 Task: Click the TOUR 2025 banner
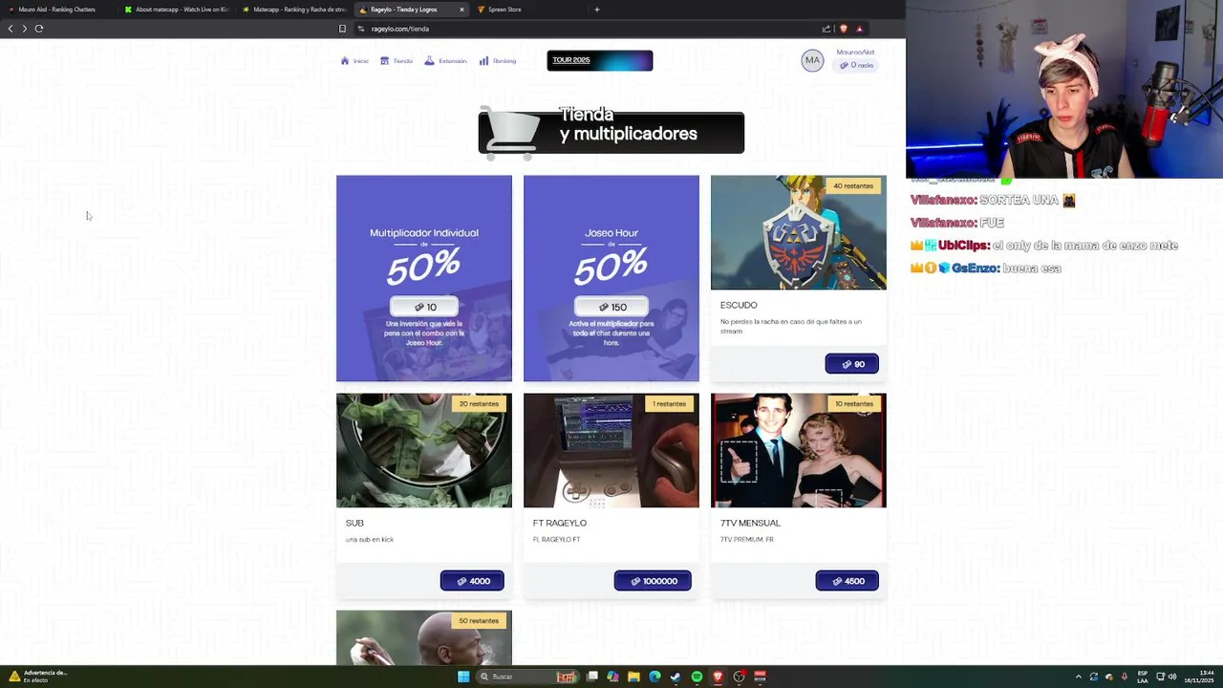pyautogui.click(x=600, y=60)
